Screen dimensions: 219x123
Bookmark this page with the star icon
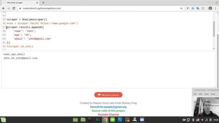[181, 8]
